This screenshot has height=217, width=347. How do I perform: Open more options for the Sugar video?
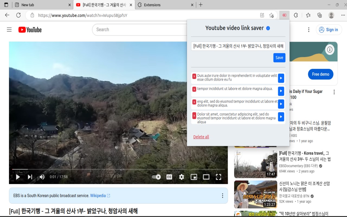pos(334,92)
